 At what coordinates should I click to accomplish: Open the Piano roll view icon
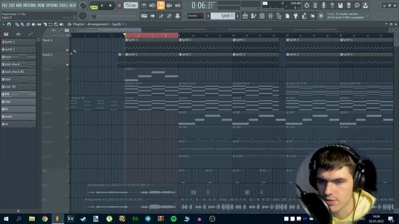[254, 16]
